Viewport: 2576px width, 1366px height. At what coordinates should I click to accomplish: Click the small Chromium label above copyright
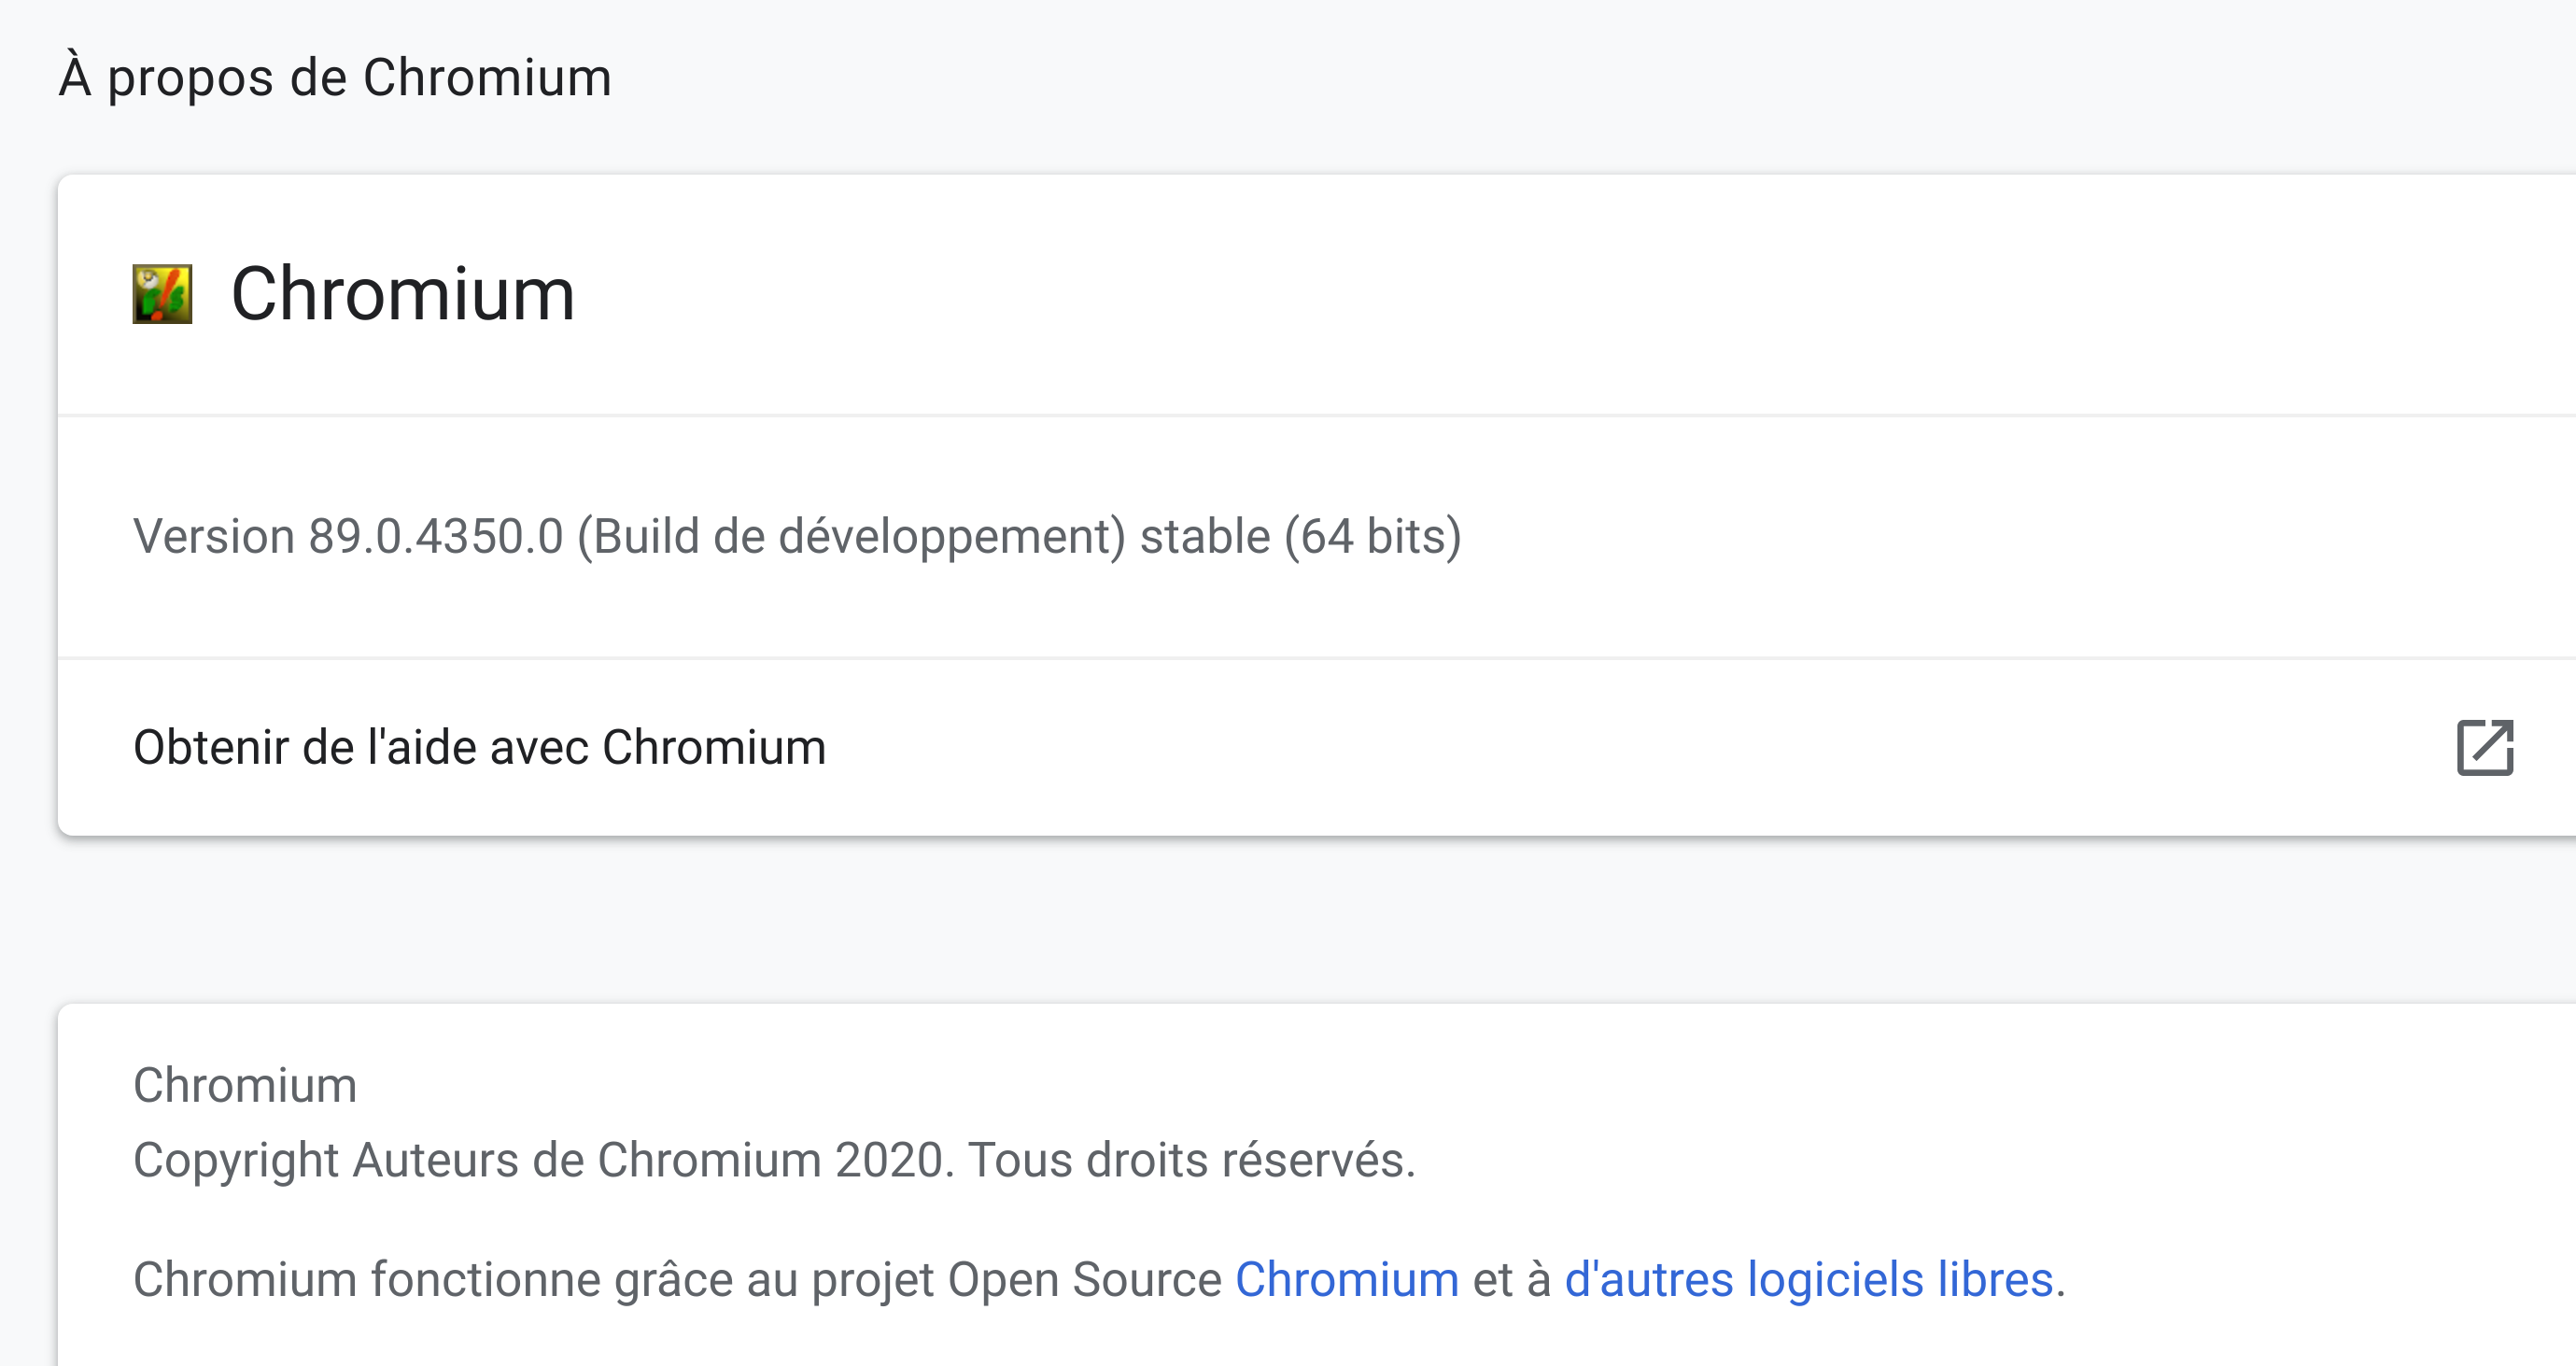tap(245, 1085)
